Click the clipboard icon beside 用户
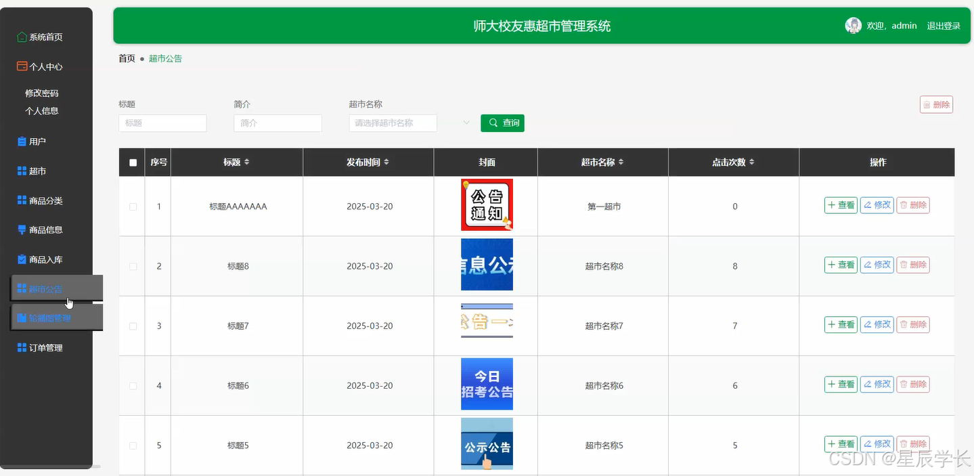 (x=22, y=142)
